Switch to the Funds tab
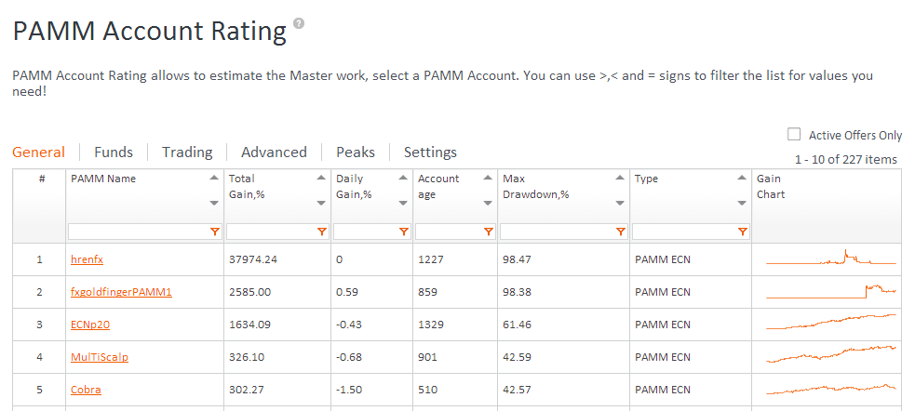The height and width of the screenshot is (411, 915). (114, 152)
